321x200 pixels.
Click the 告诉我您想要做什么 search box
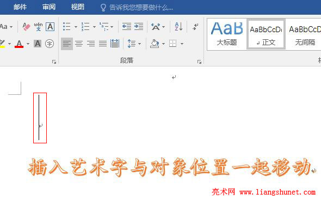tap(137, 8)
